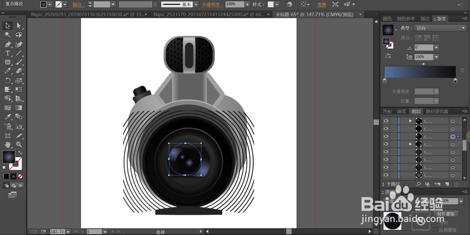Open the gradient angle dropdown arrow
This screenshot has width=470, height=235.
coord(436,47)
